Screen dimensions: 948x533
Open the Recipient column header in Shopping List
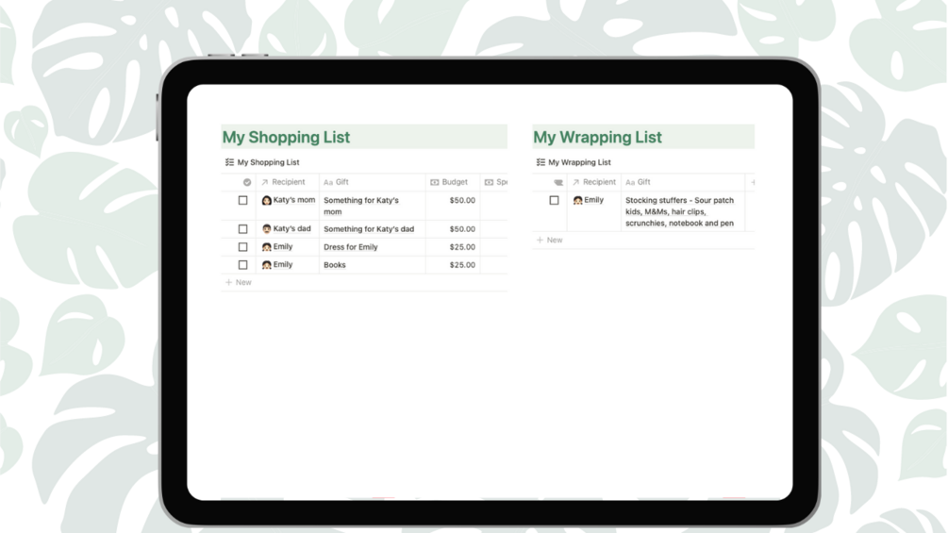288,182
